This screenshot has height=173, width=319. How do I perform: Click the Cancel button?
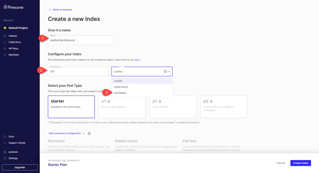pyautogui.click(x=281, y=163)
